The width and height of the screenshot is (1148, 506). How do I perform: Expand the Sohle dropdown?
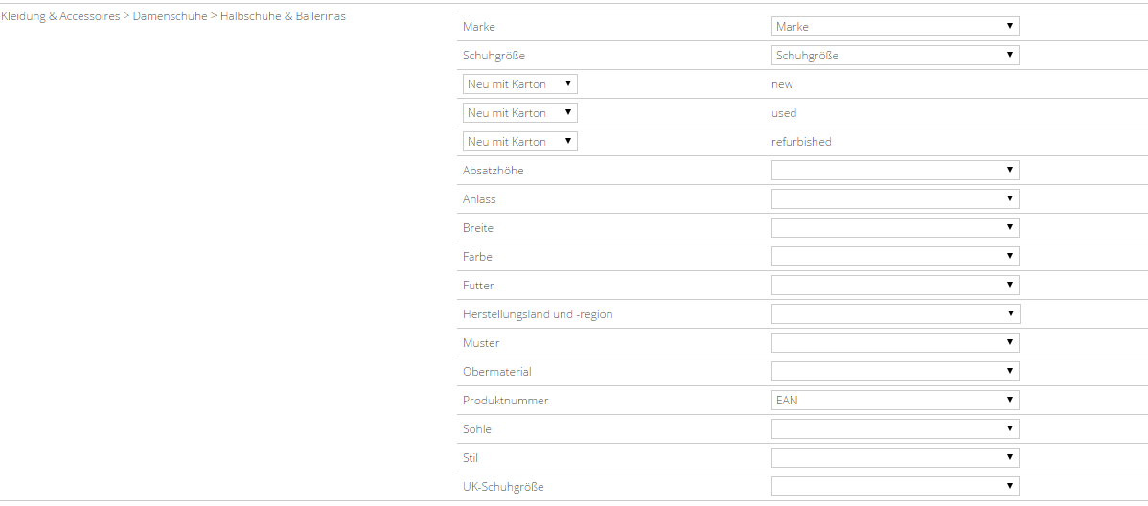point(894,429)
